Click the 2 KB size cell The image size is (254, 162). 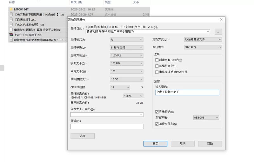click(x=146, y=14)
